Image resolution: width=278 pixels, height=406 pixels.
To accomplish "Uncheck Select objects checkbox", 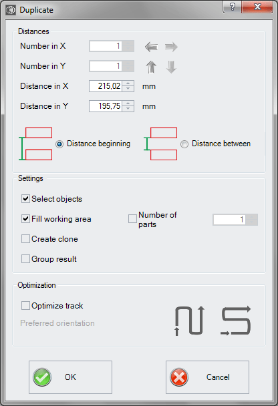I will [x=25, y=199].
